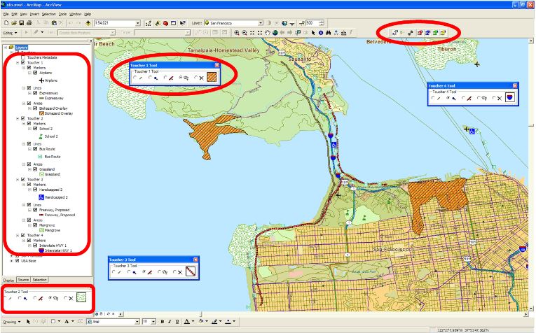Click the Save document icon
Viewport: 536px width, 333px height.
click(x=22, y=23)
